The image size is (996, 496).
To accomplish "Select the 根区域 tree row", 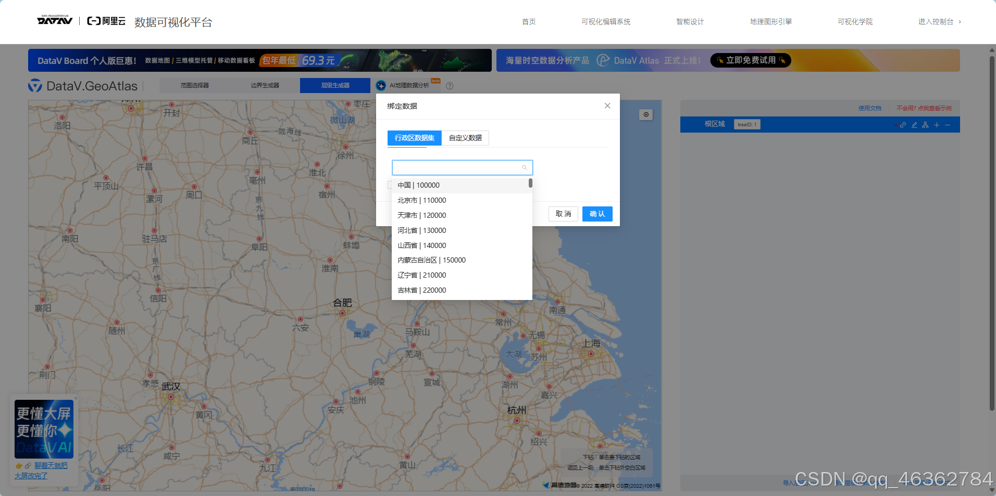I will 820,124.
